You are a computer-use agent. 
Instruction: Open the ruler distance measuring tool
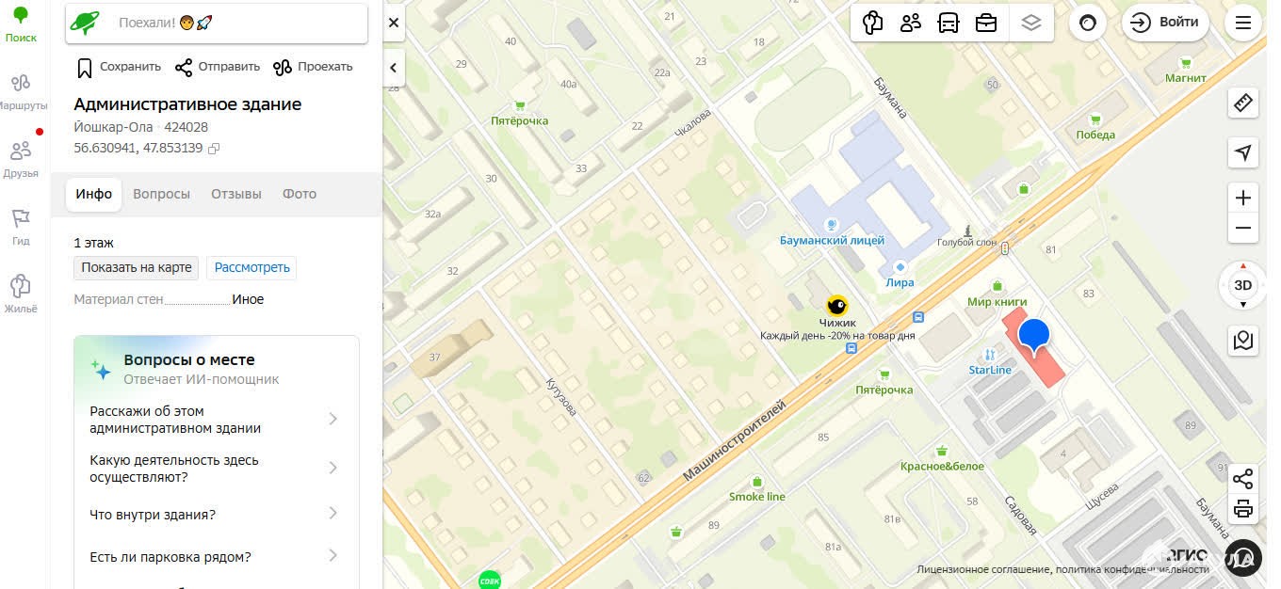(1243, 103)
